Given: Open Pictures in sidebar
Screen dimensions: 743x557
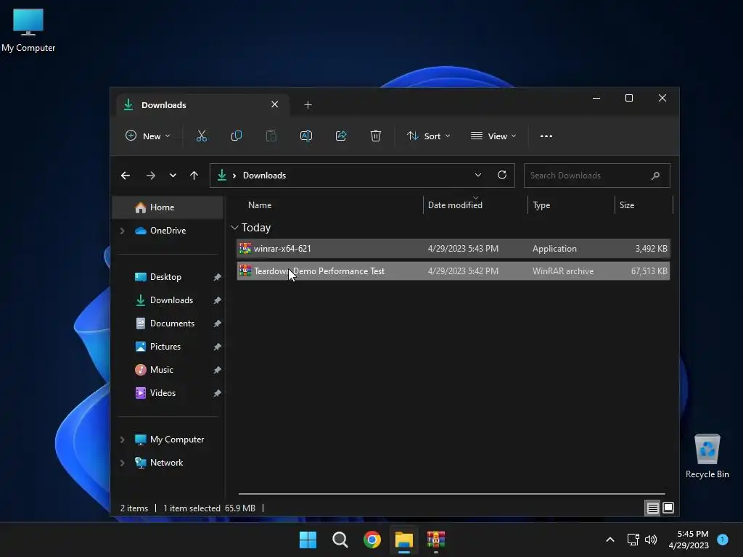Looking at the screenshot, I should coord(165,347).
